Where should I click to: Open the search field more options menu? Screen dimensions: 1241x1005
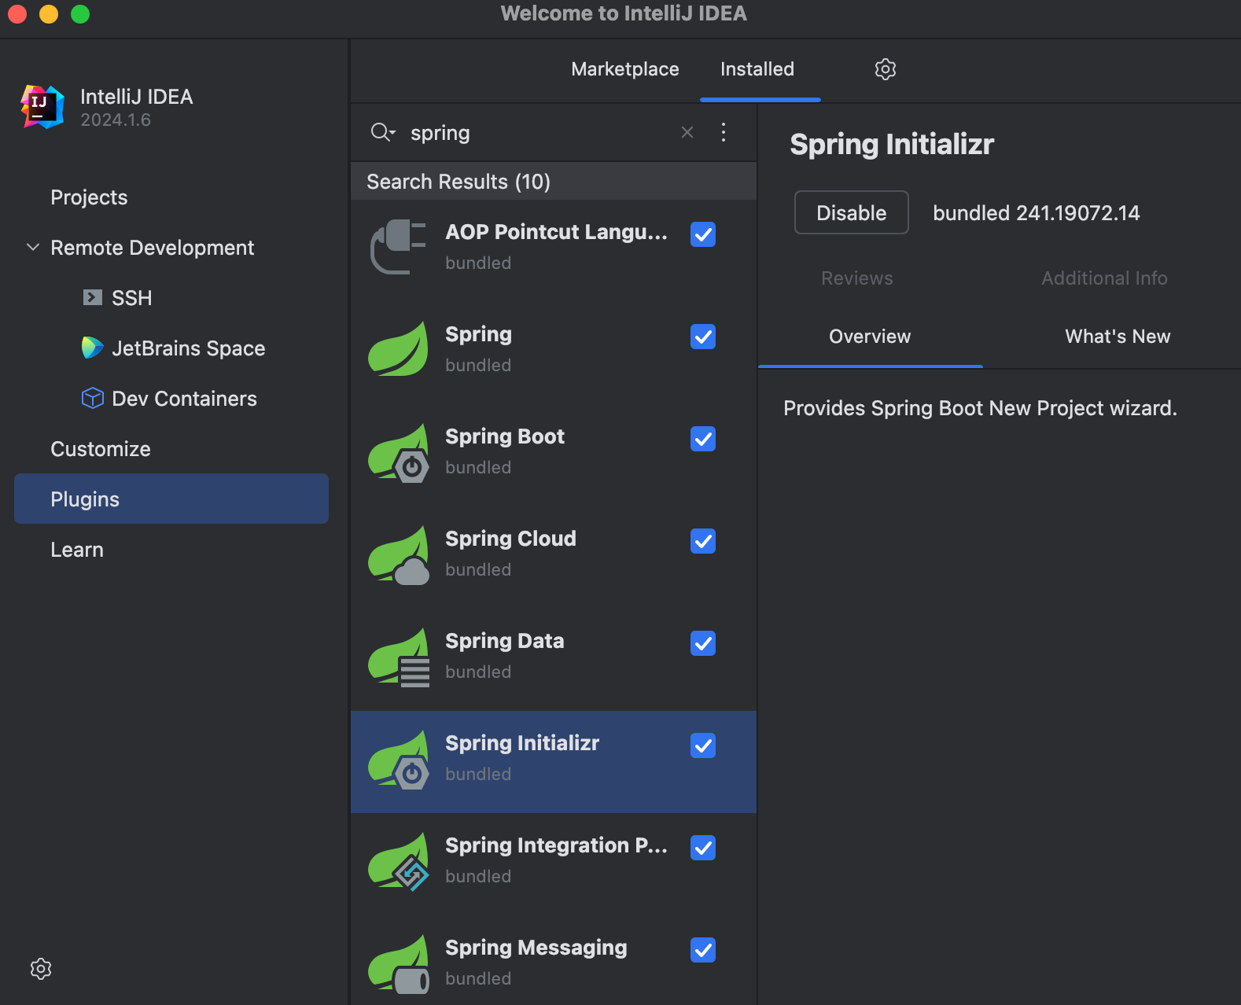pyautogui.click(x=724, y=132)
